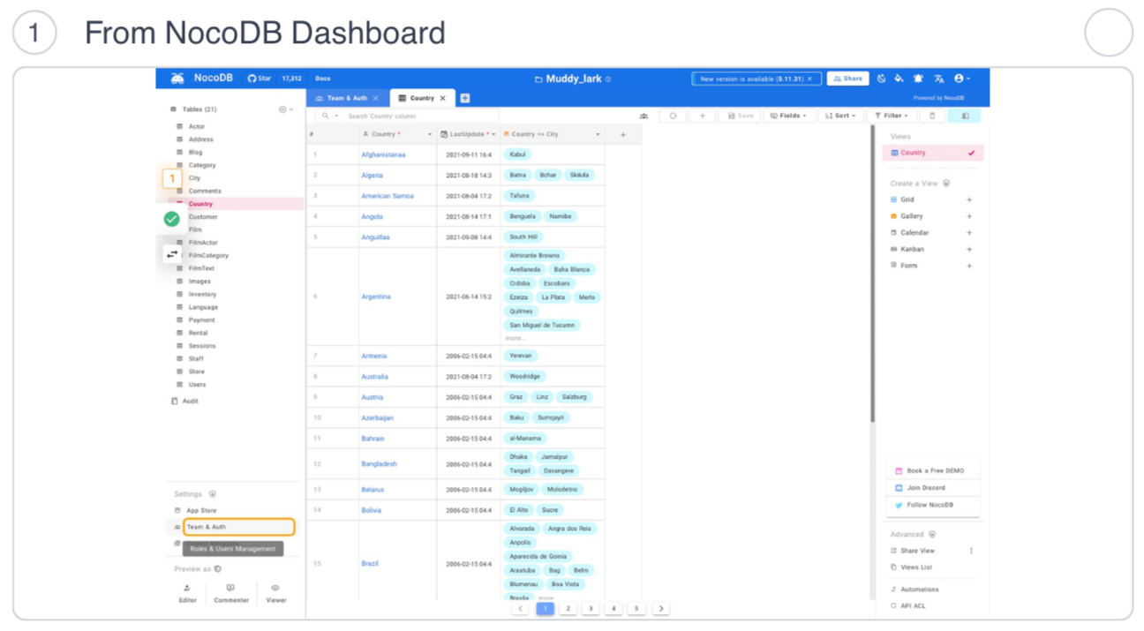Viewport: 1144px width, 631px height.
Task: Click the reload data icon
Action: click(x=673, y=116)
